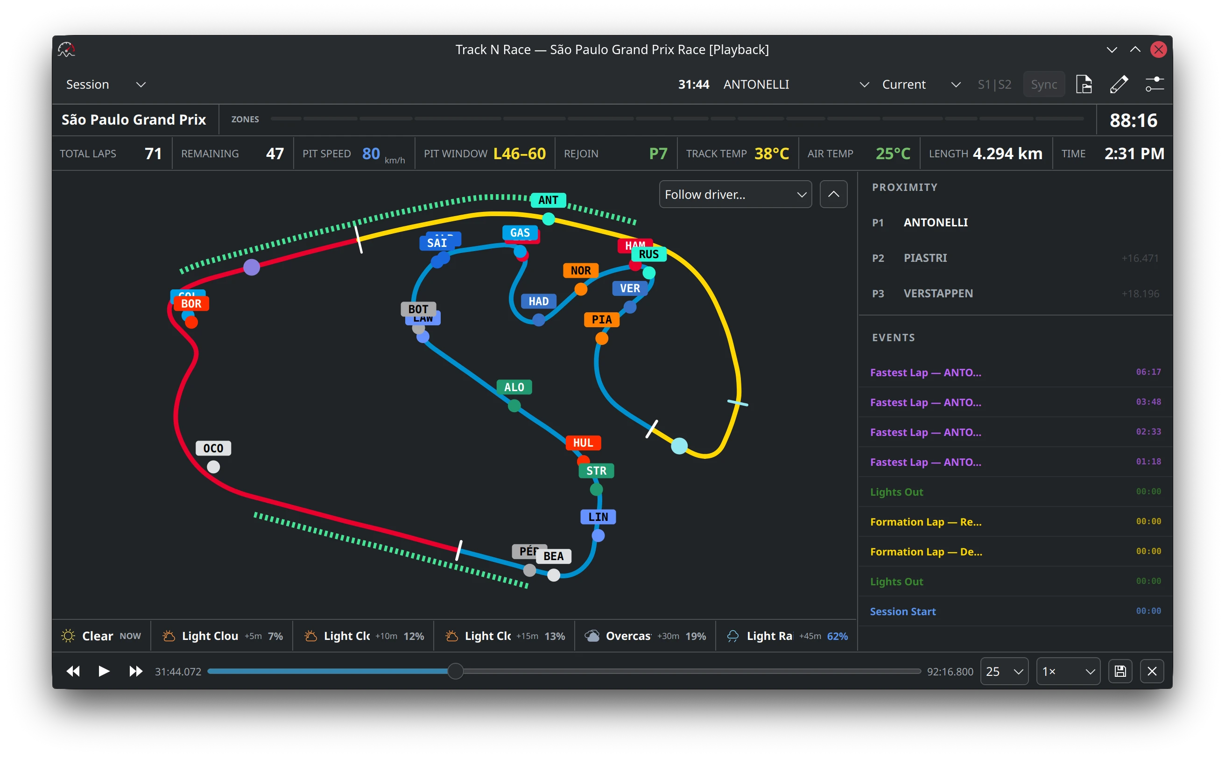This screenshot has height=758, width=1225.
Task: Click the ANT driver marker on the track
Action: pos(548,218)
